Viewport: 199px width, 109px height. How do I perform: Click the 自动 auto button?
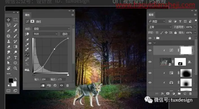pos(65,34)
